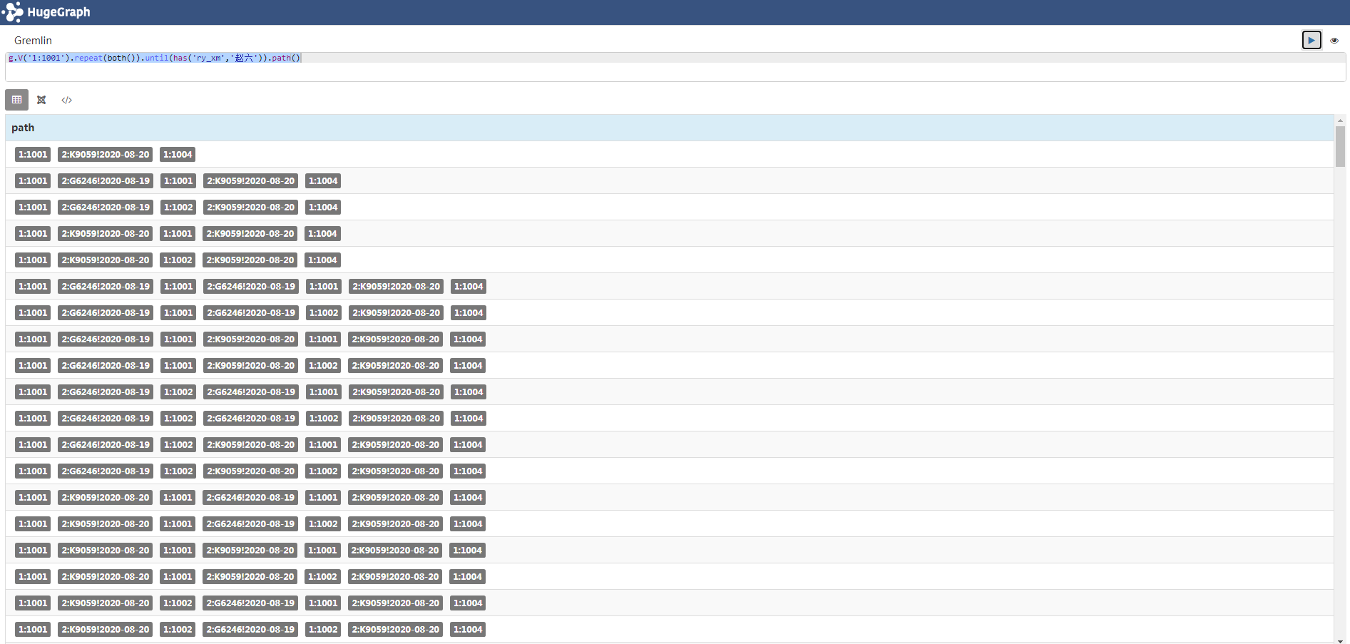
Task: Run the Gremlin query with the play button
Action: coord(1311,41)
